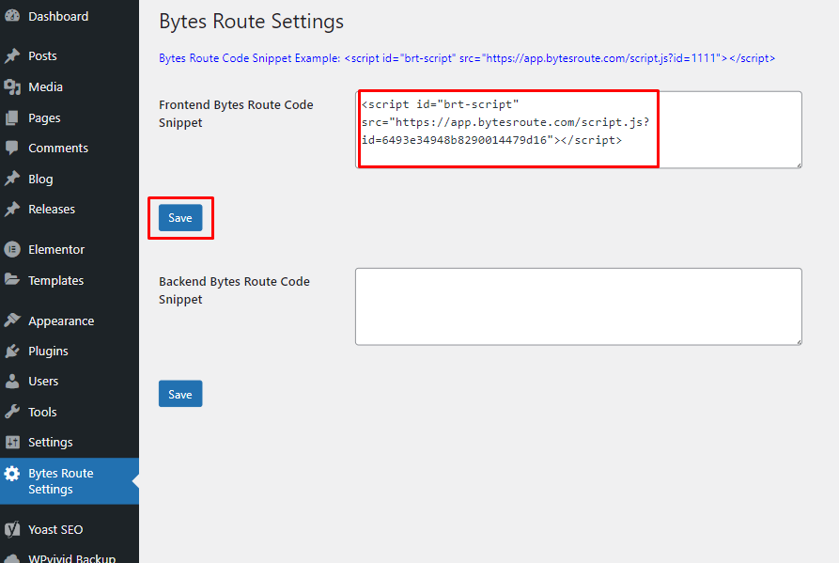Click the Templates folder icon
The image size is (839, 563).
pyautogui.click(x=12, y=280)
